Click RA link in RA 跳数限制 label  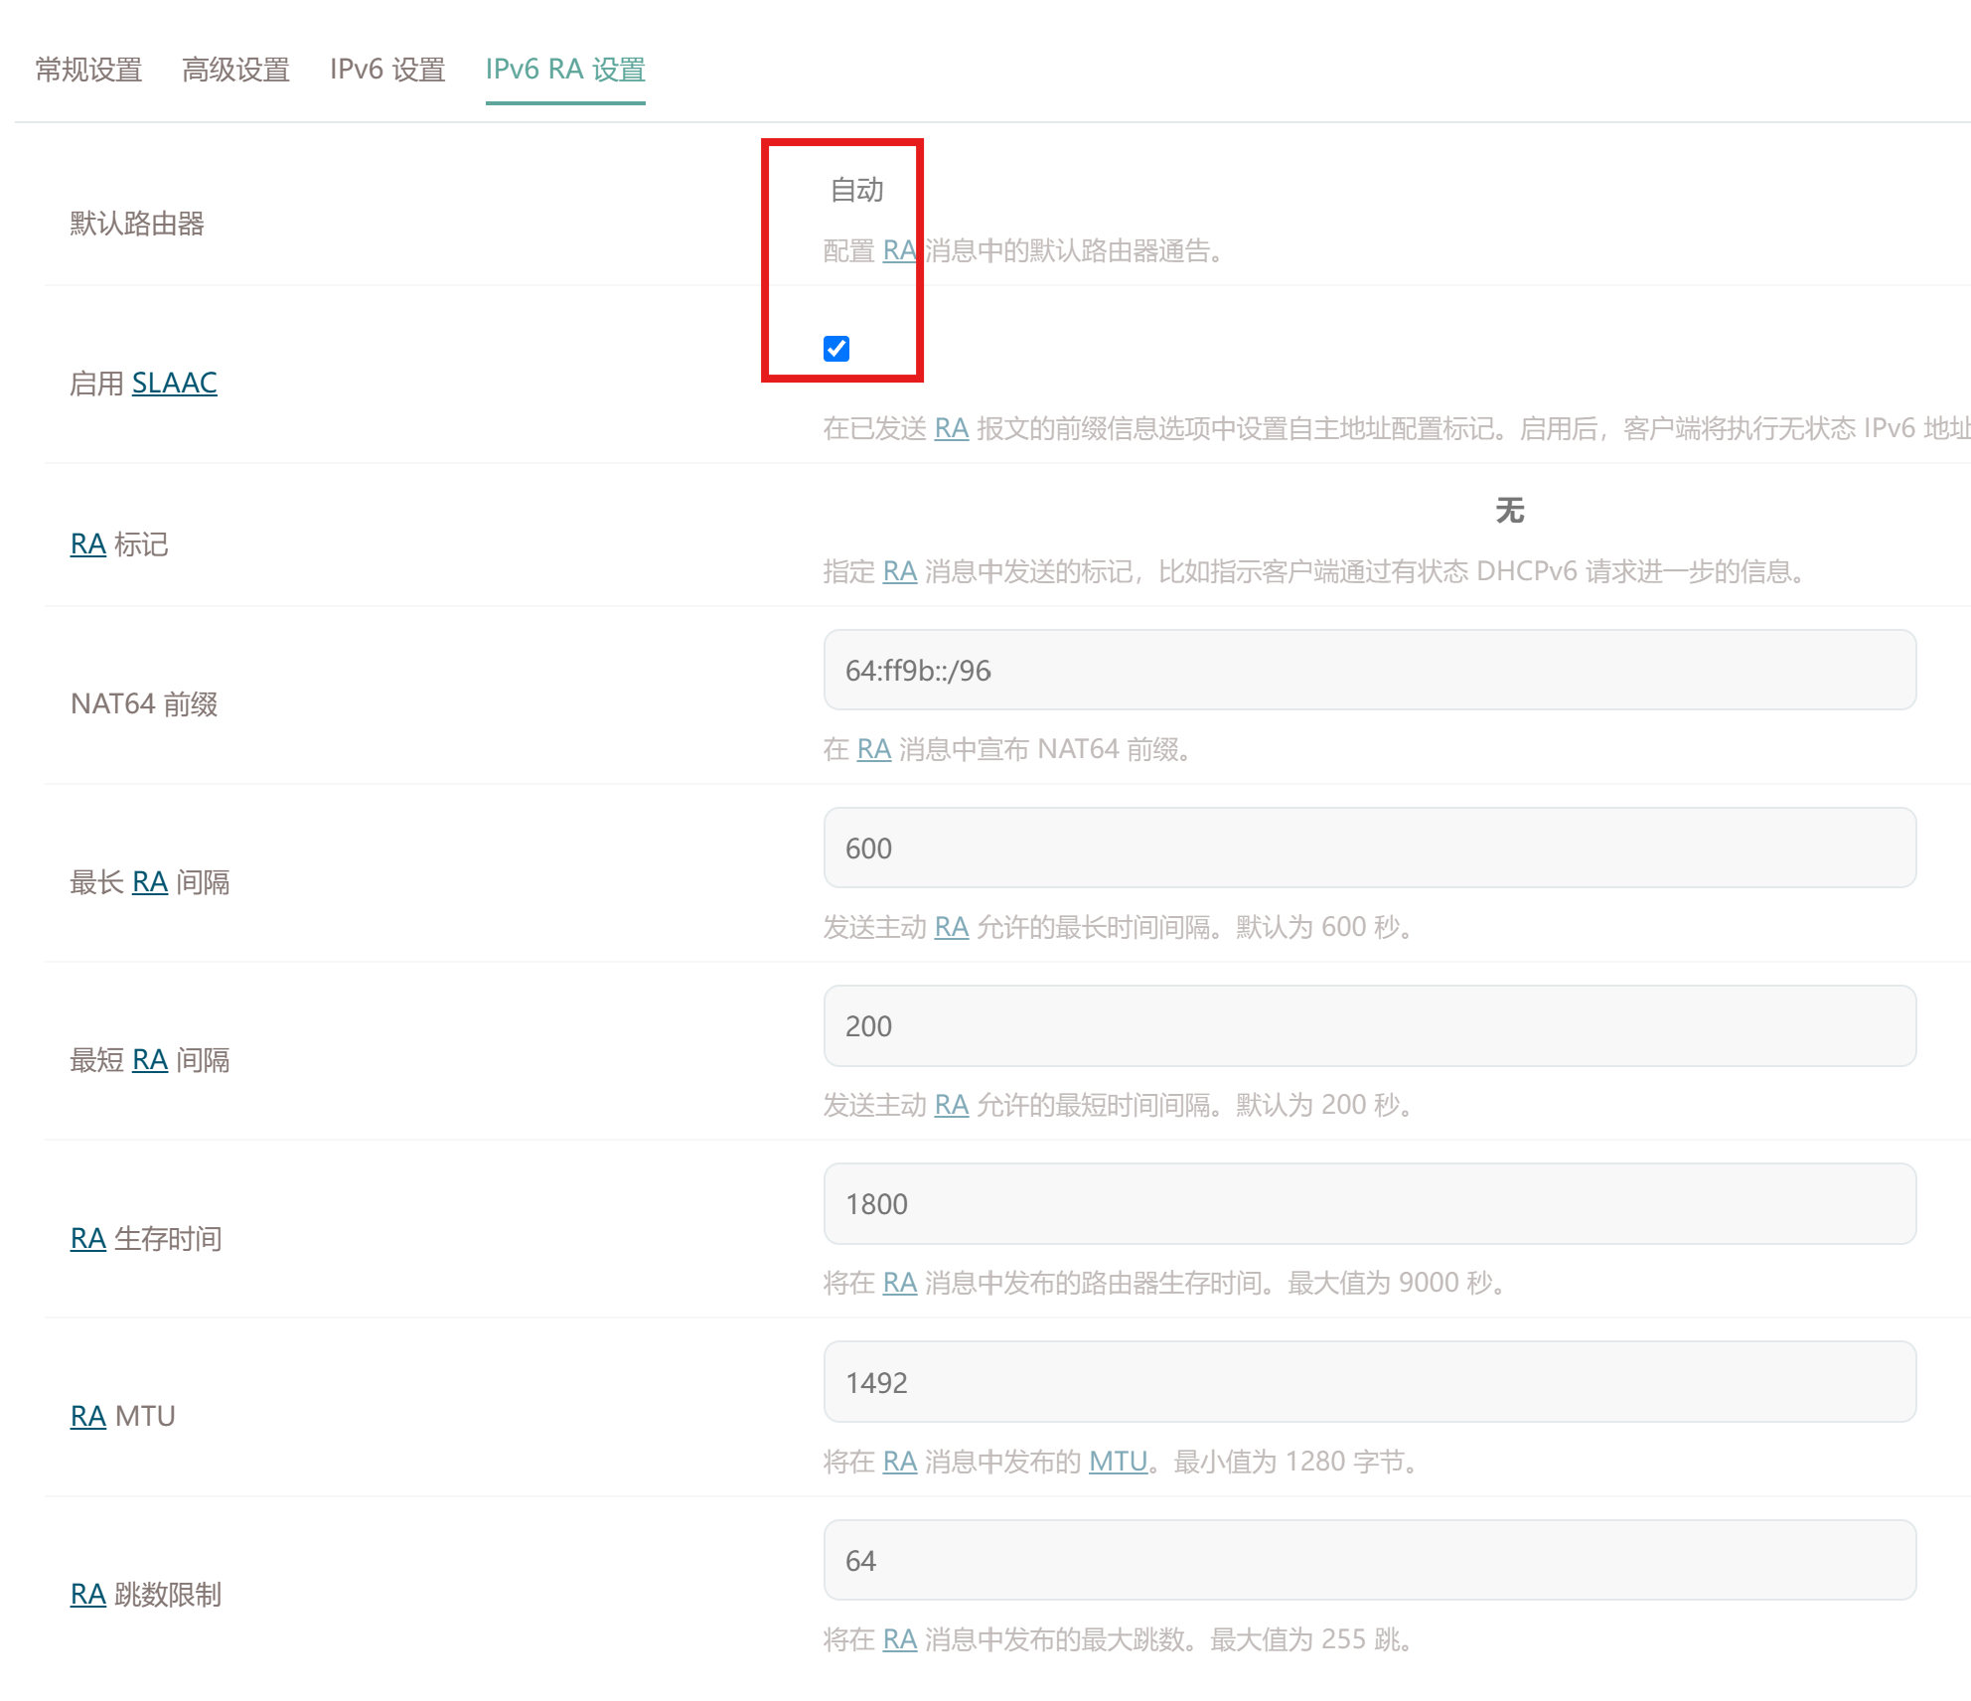pyautogui.click(x=87, y=1595)
